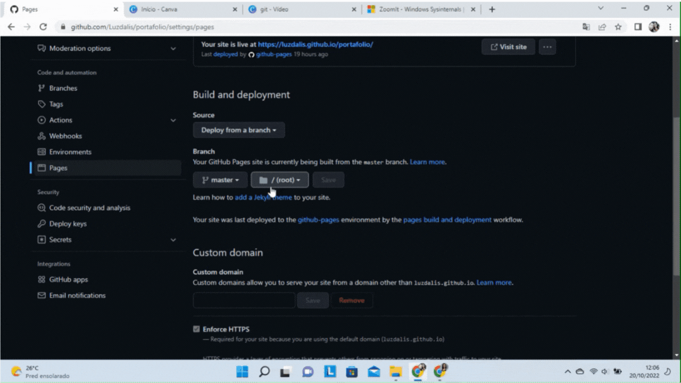Image resolution: width=681 pixels, height=383 pixels.
Task: Bookmark this page with star icon
Action: 618,27
